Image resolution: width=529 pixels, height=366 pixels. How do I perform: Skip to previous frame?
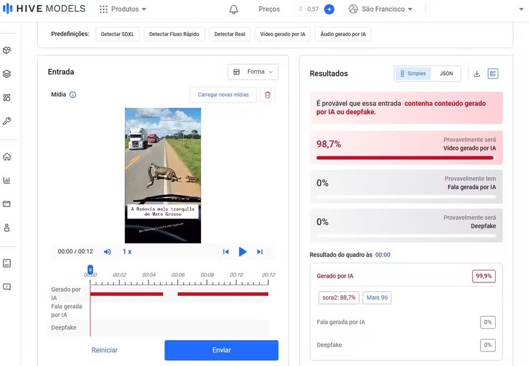226,252
